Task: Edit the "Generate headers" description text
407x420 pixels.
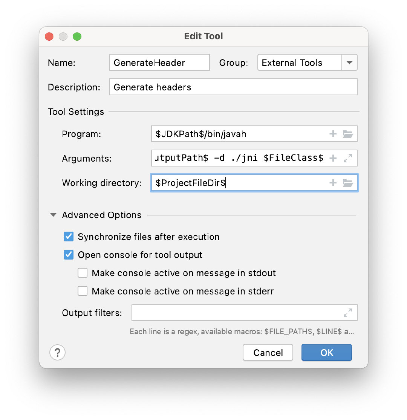Action: coord(233,87)
